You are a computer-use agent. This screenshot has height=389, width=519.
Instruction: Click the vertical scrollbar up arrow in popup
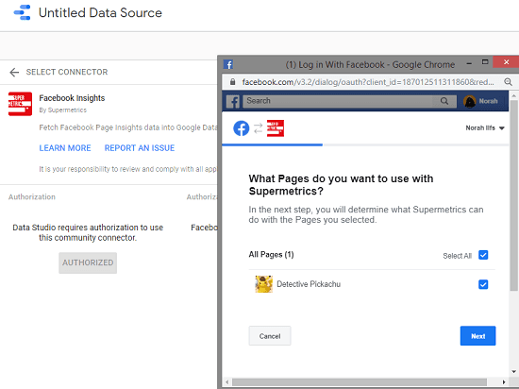coord(513,95)
